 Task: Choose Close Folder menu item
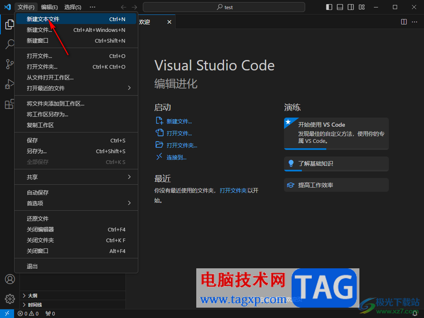tap(76, 241)
